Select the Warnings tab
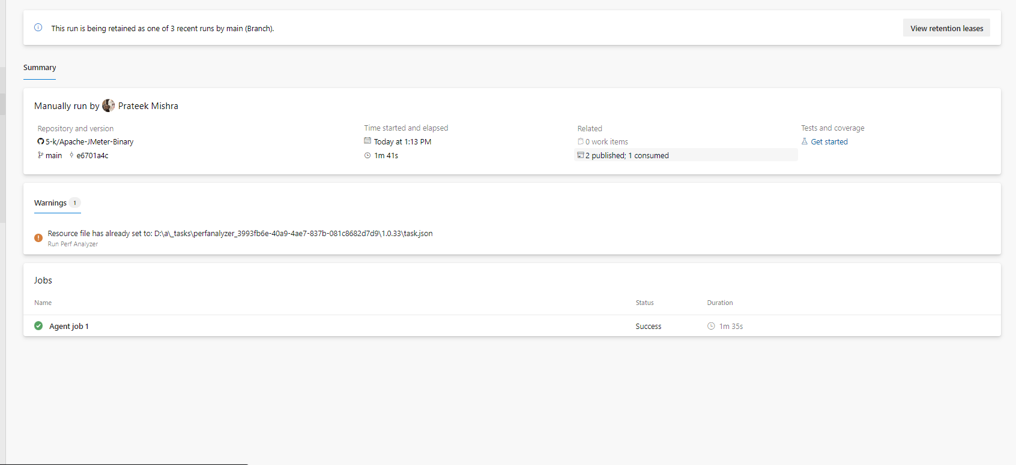The width and height of the screenshot is (1016, 465). coord(50,203)
